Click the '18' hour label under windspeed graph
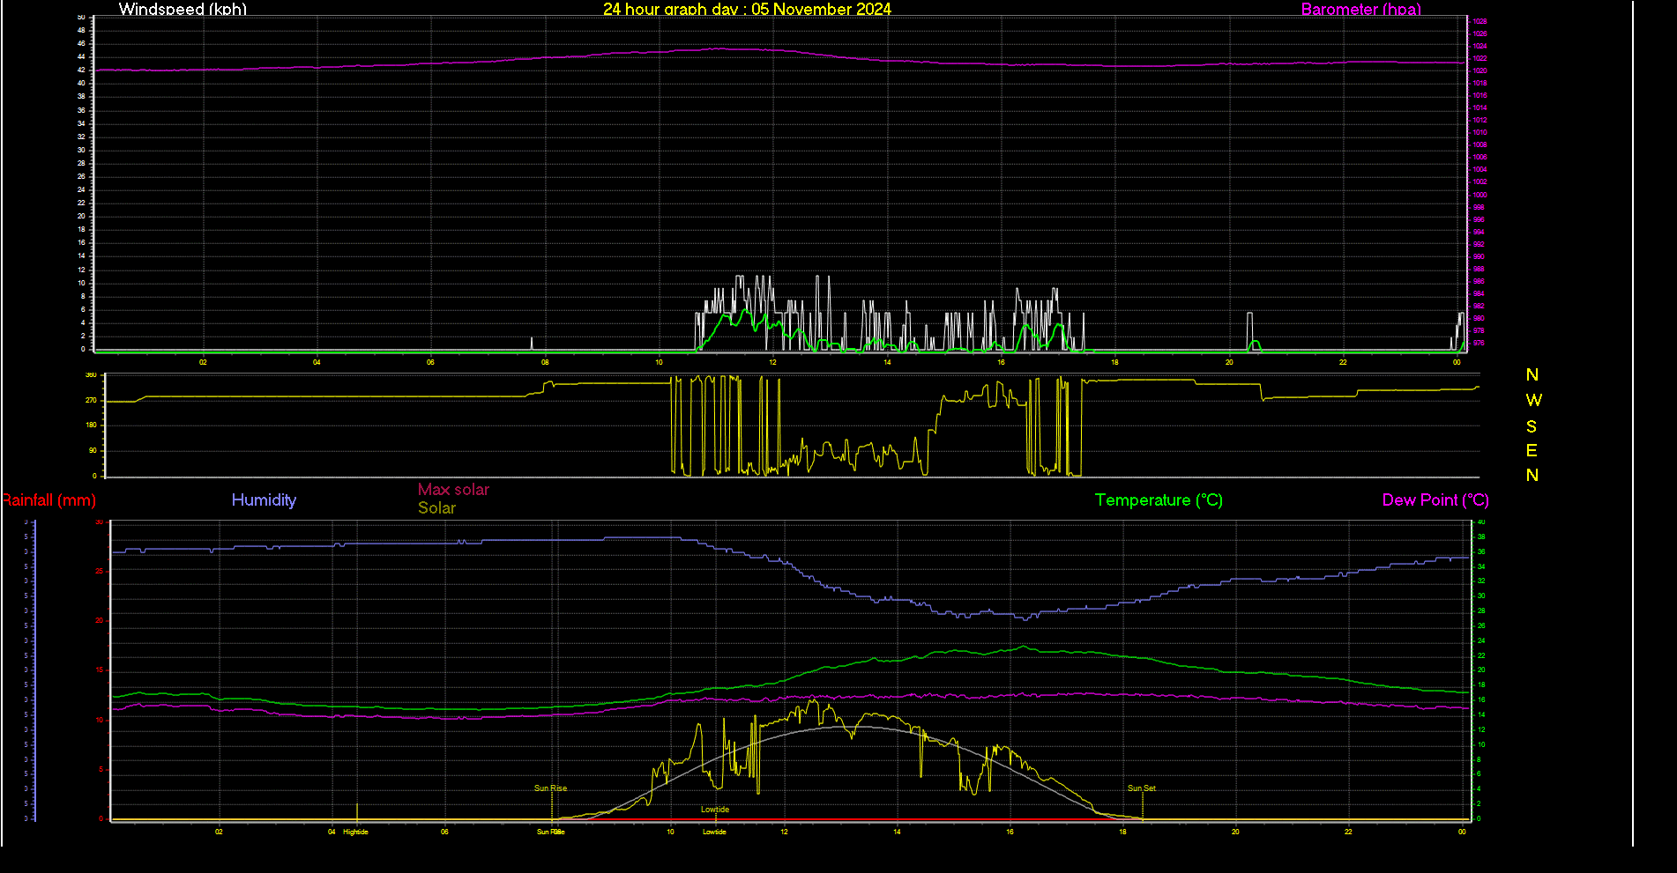The width and height of the screenshot is (1677, 873). (1115, 362)
